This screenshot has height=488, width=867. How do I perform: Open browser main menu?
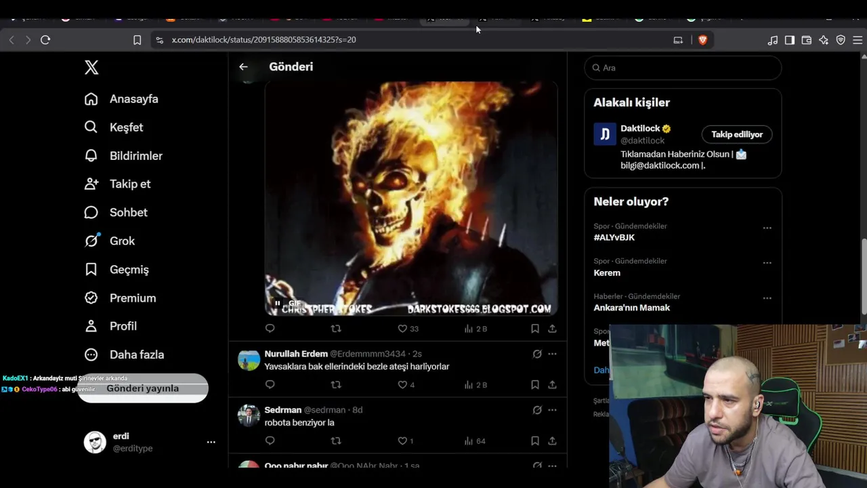click(x=858, y=40)
